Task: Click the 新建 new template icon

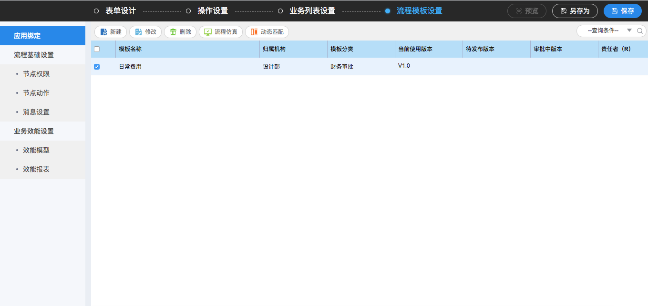Action: [104, 32]
